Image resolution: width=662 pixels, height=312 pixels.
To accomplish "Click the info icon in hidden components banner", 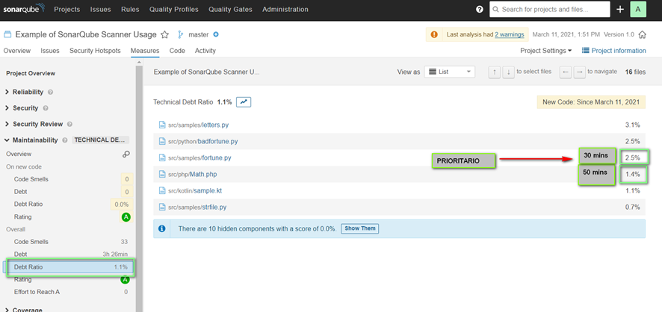I will click(161, 228).
